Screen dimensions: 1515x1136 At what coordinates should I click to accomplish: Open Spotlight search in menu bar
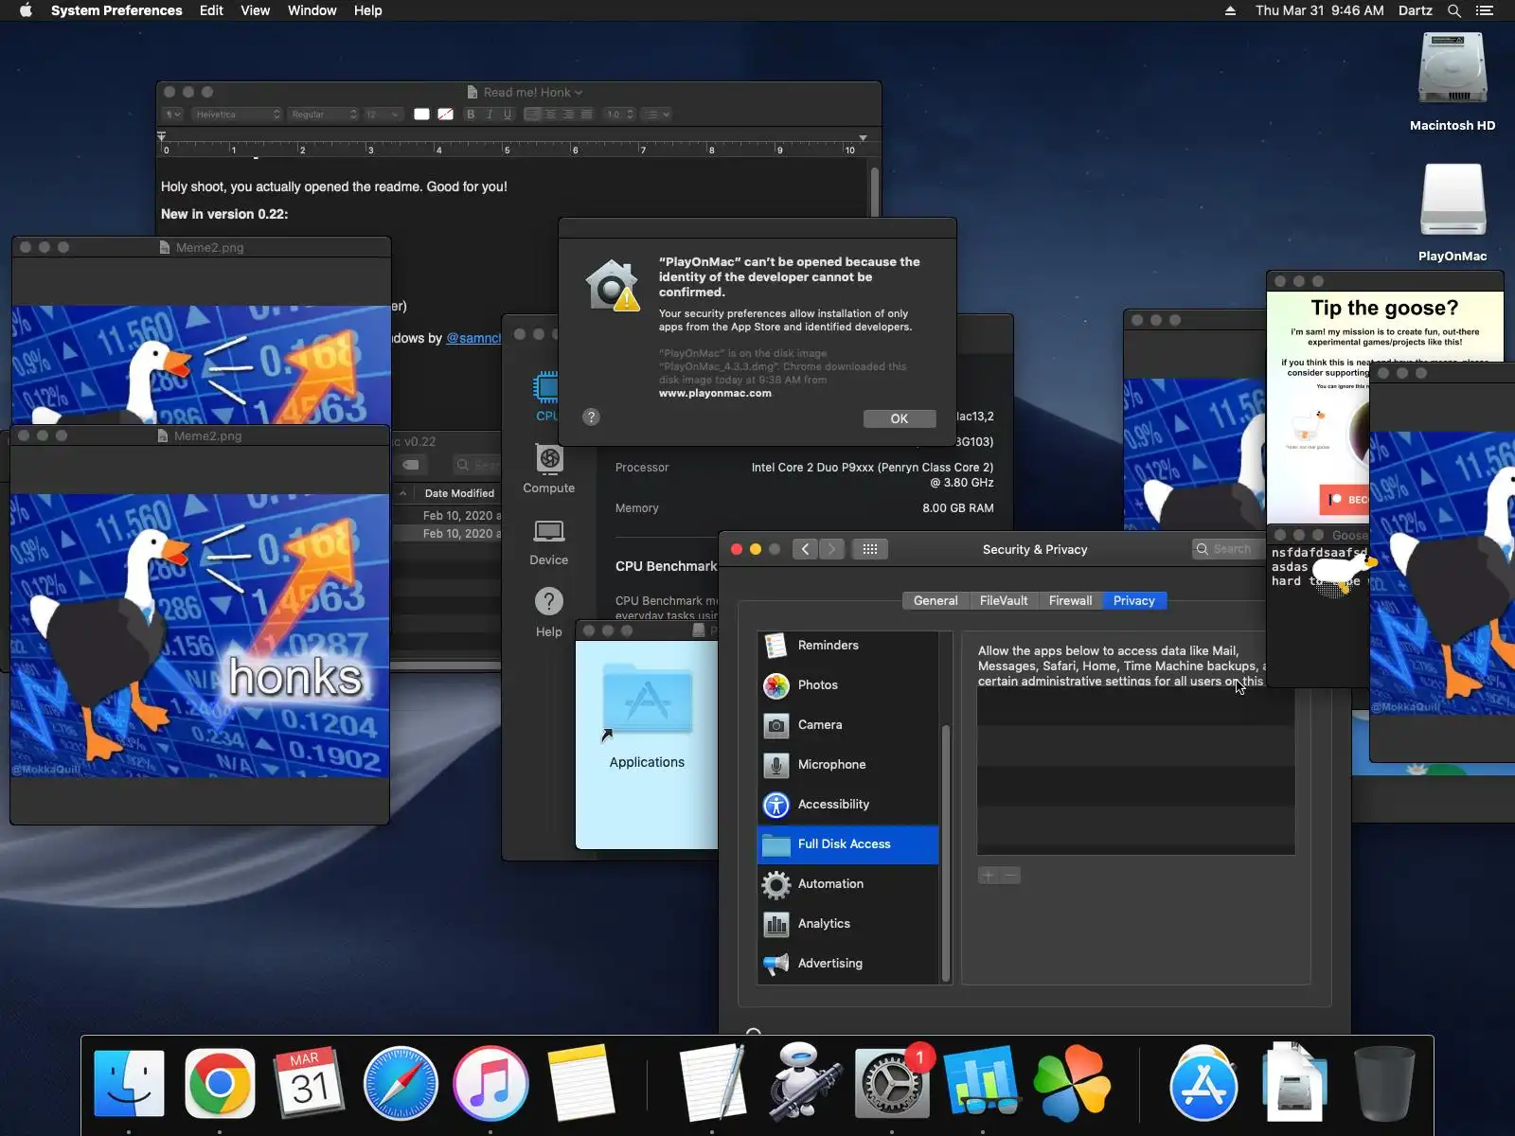pyautogui.click(x=1454, y=10)
